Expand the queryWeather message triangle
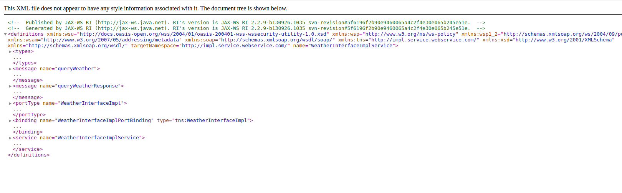 pos(10,69)
